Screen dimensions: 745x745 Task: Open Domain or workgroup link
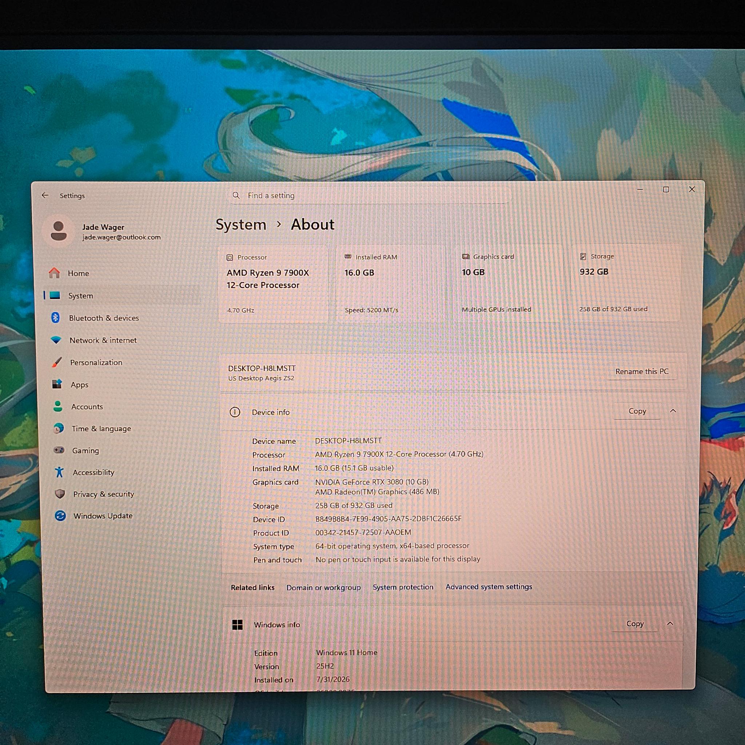coord(323,587)
